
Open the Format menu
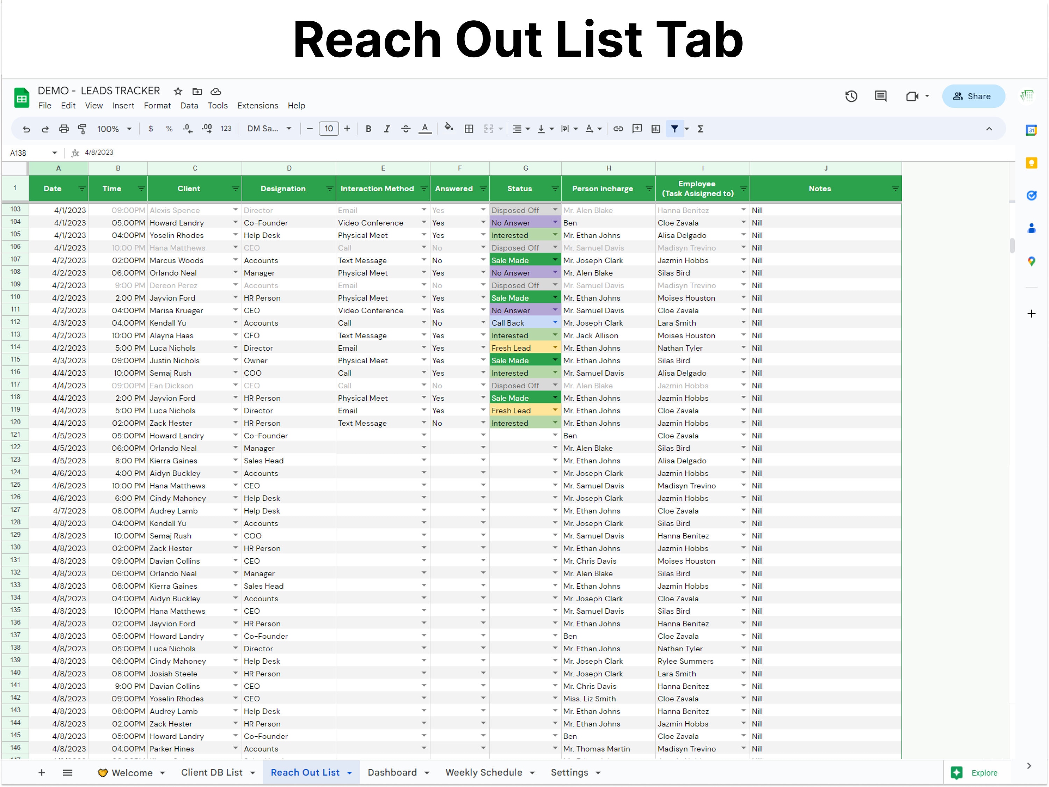pyautogui.click(x=157, y=105)
